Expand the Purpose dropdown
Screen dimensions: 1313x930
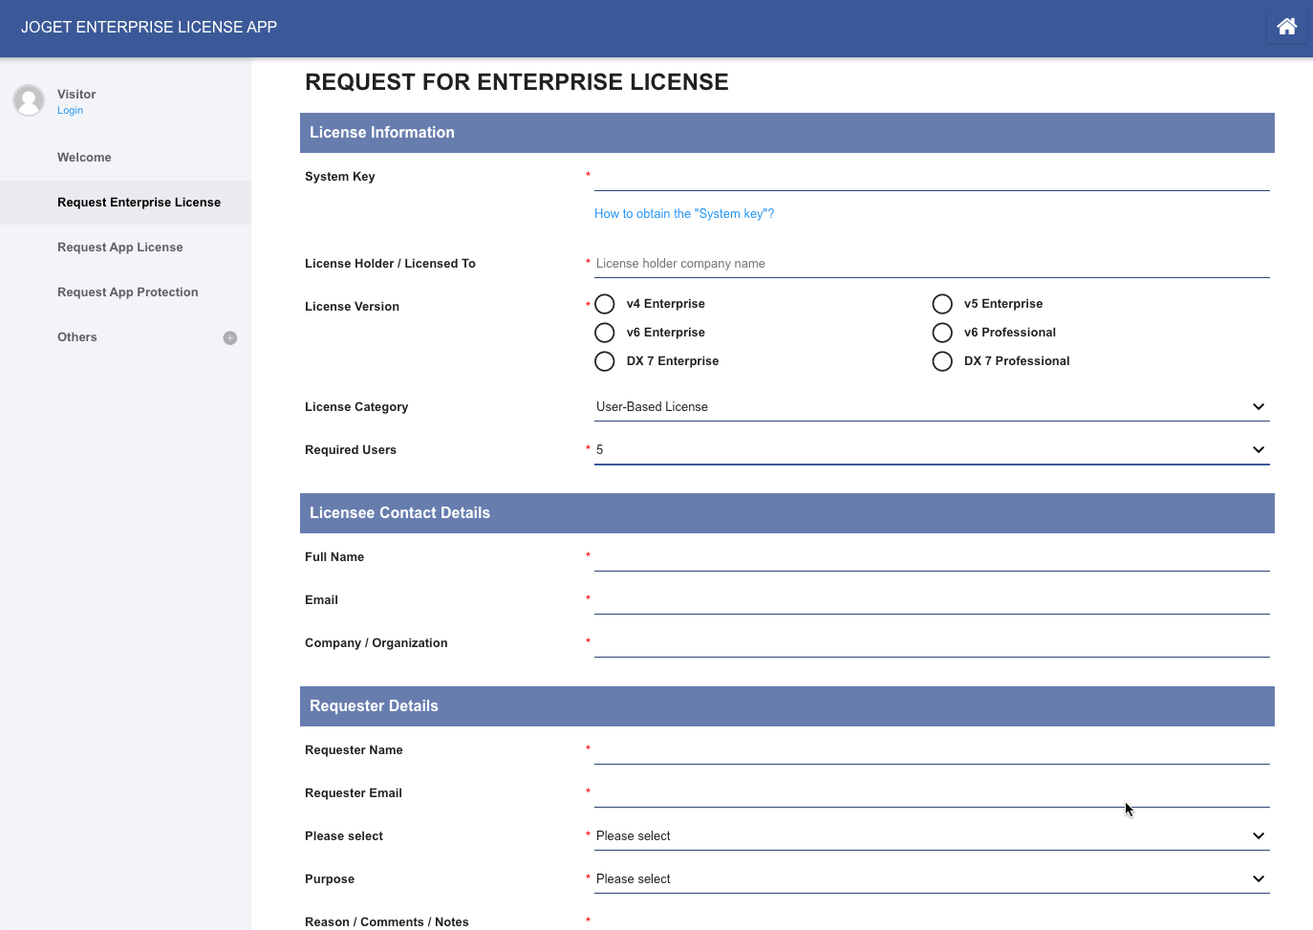(931, 879)
